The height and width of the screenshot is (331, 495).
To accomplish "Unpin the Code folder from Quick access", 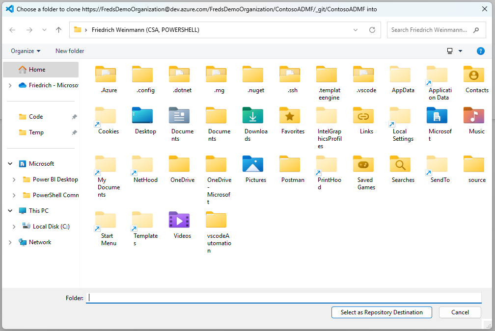I will click(74, 117).
